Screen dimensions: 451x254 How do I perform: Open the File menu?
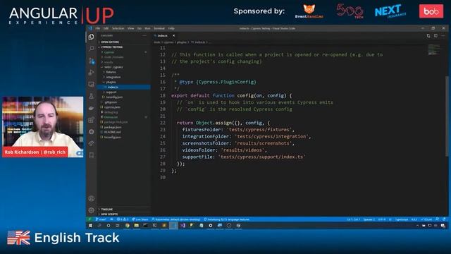coord(98,28)
